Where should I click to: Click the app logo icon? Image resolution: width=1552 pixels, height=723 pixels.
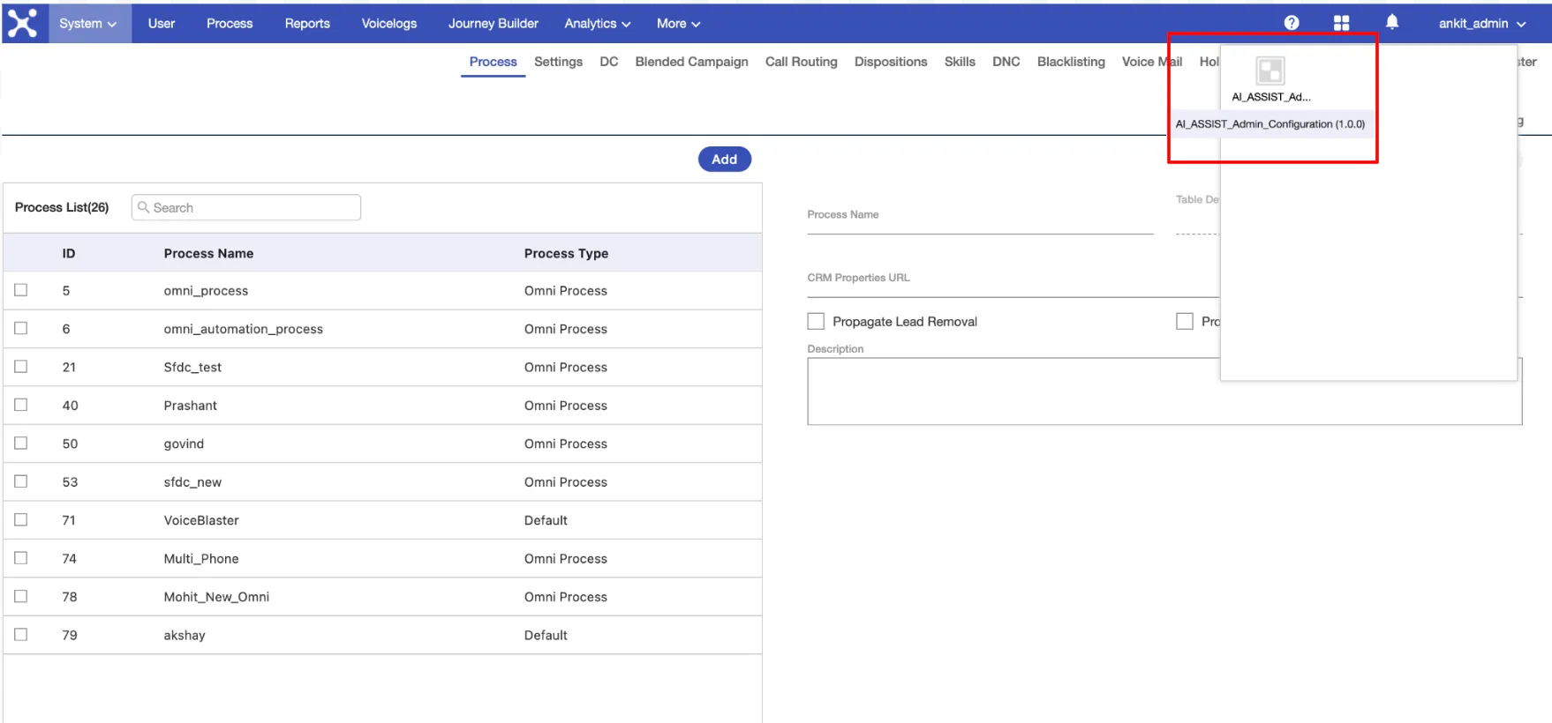[23, 23]
